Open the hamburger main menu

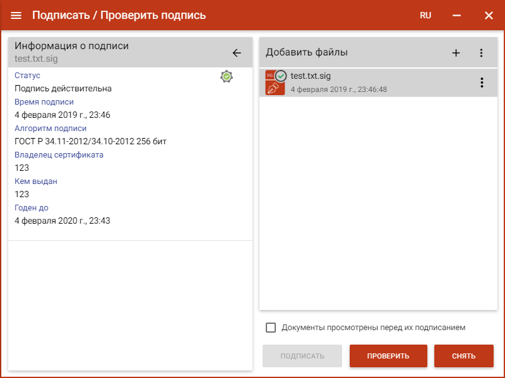(16, 15)
